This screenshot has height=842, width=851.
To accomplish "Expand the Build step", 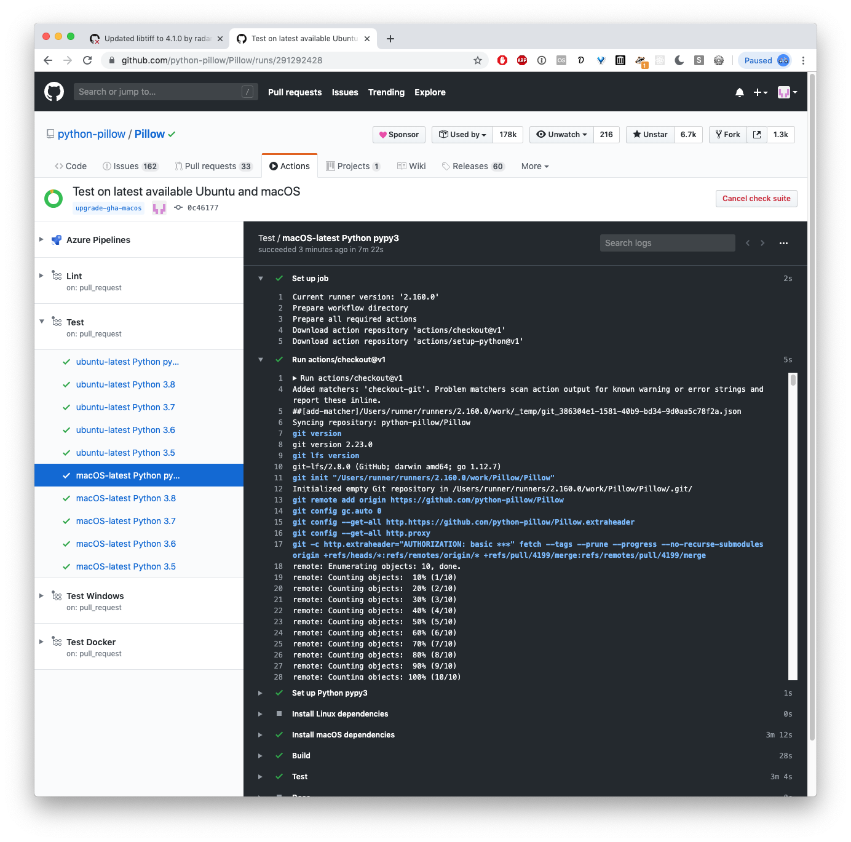I will tap(261, 756).
